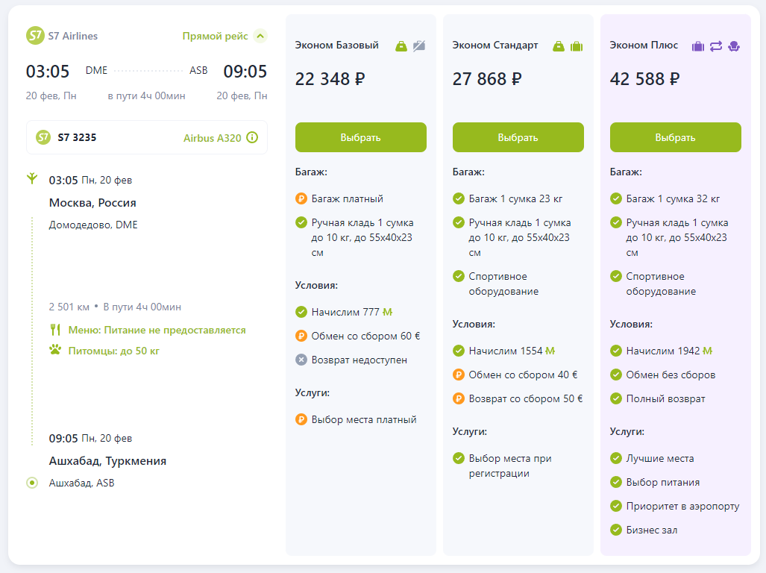766x573 pixels.
Task: Click the Прямой рейс label
Action: click(215, 36)
